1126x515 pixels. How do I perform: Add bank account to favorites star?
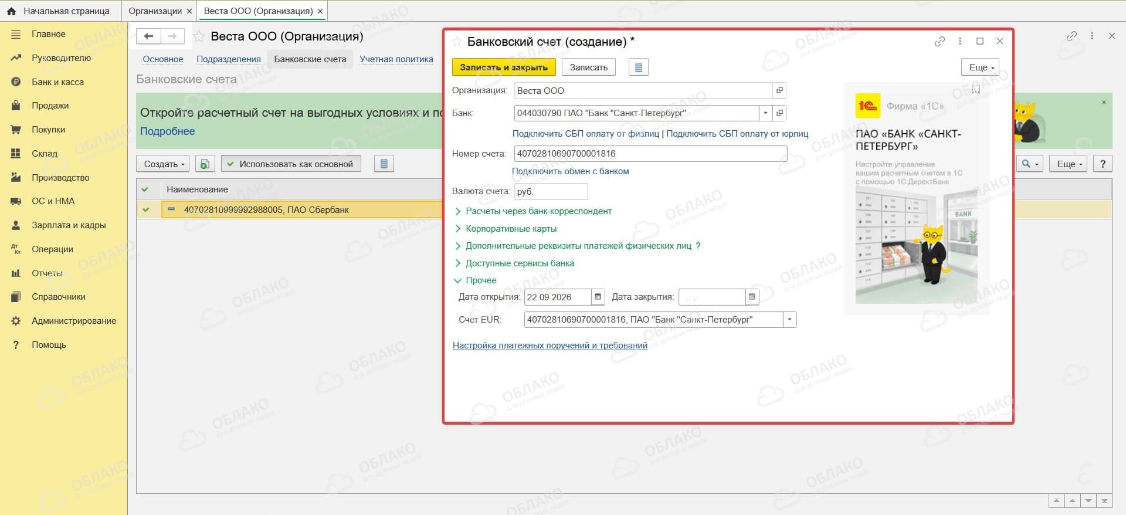tap(457, 42)
